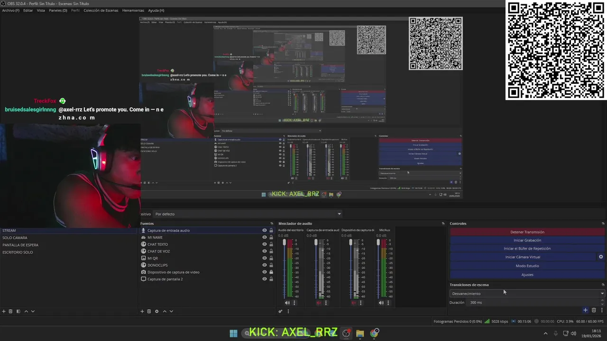Screen dimensions: 607x341
Task: Toggle visibility of CHAT TEXTO source
Action: pyautogui.click(x=265, y=244)
